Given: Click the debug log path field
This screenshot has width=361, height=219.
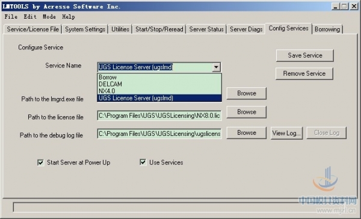Looking at the screenshot, I should click(x=159, y=134).
